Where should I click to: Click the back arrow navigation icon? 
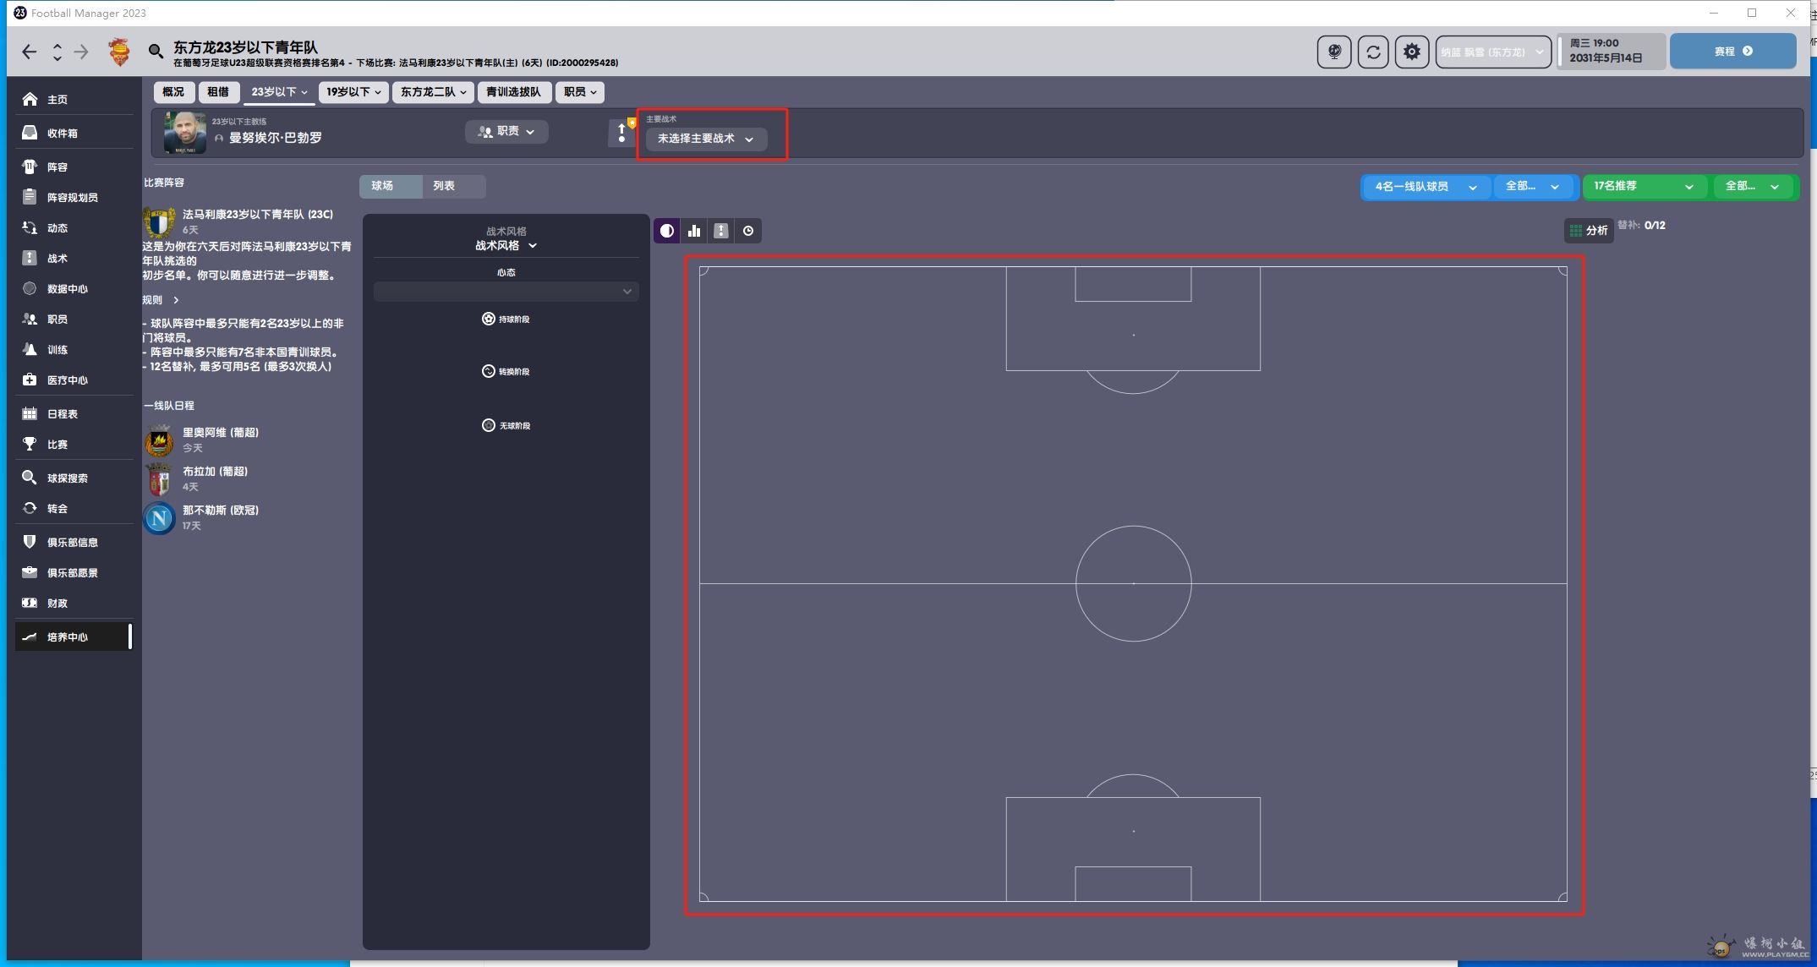click(30, 52)
